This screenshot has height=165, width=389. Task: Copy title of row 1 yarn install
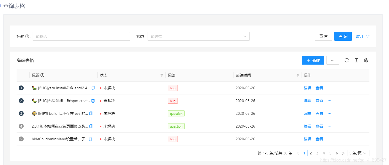click(x=93, y=88)
